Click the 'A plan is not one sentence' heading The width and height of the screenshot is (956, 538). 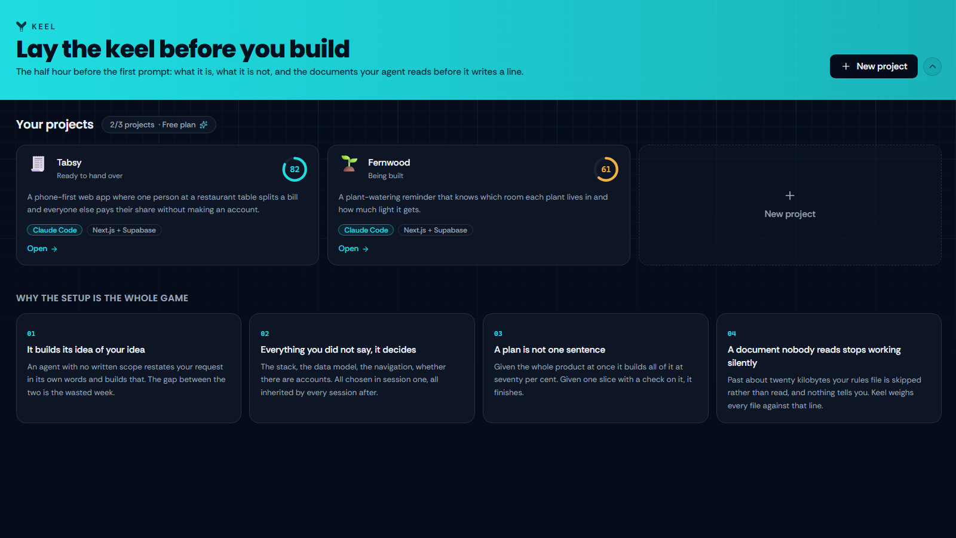[550, 350]
